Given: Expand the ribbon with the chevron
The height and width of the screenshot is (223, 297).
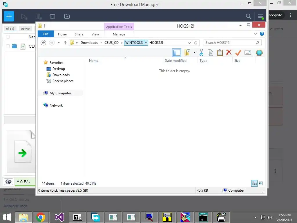Looking at the screenshot, I should [256, 34].
